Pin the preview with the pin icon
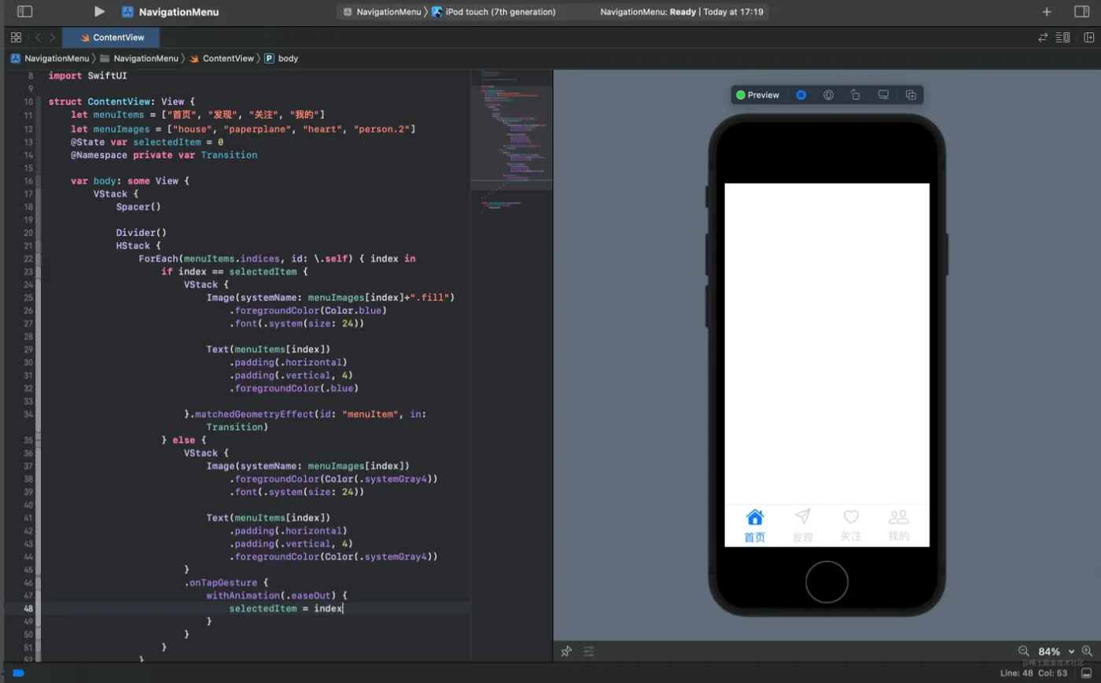Screen dimensions: 1101x683 pos(566,652)
